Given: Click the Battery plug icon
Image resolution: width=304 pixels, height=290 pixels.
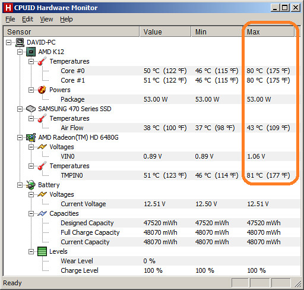Looking at the screenshot, I should coord(31,185).
